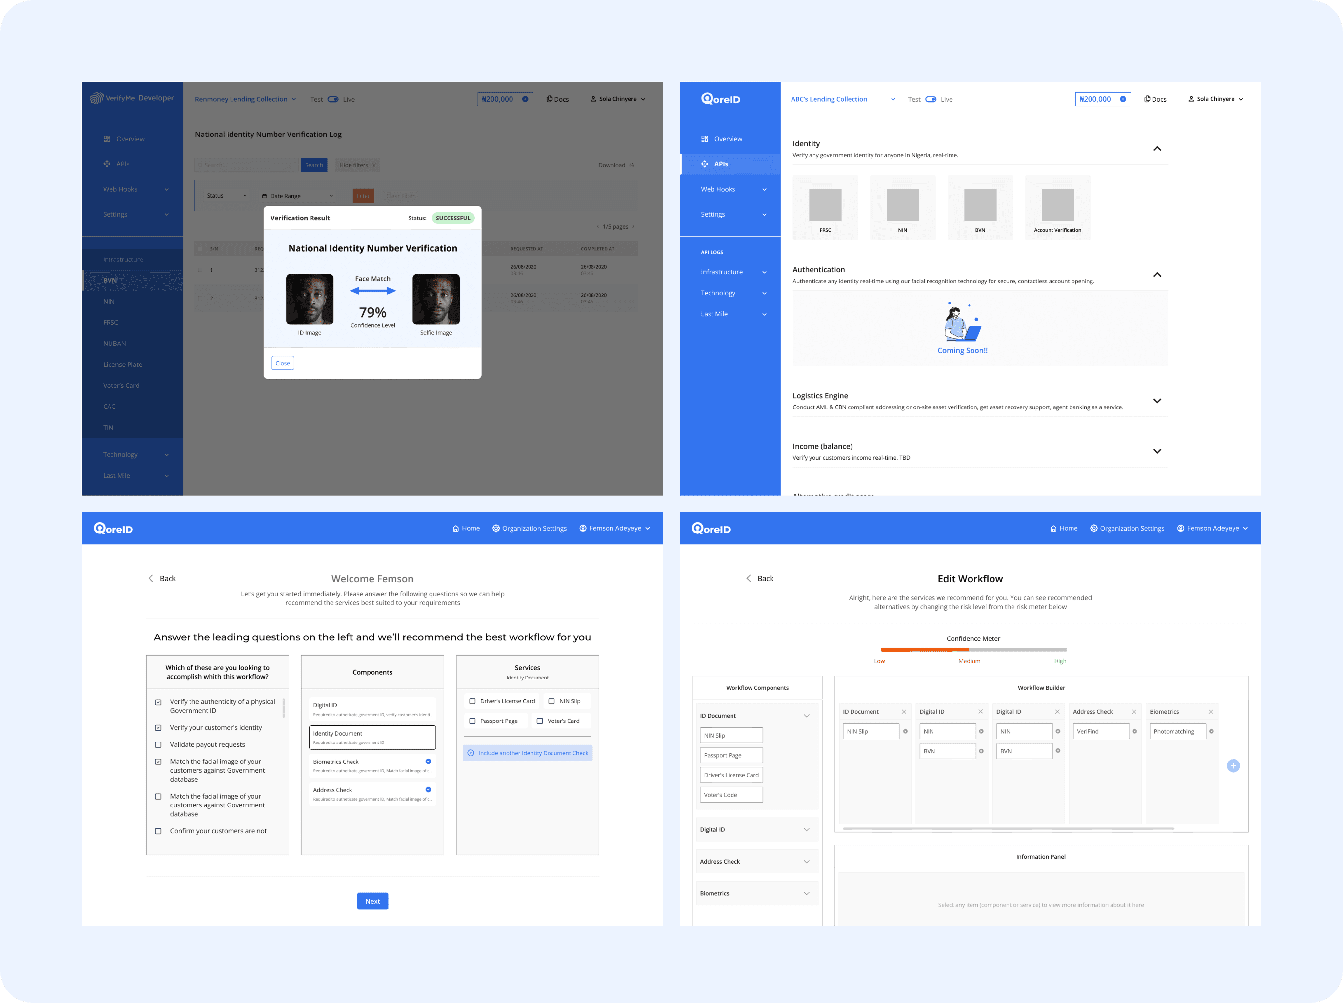This screenshot has height=1003, width=1343.
Task: Click the blue plus icon in Workflow Builder
Action: (1233, 765)
